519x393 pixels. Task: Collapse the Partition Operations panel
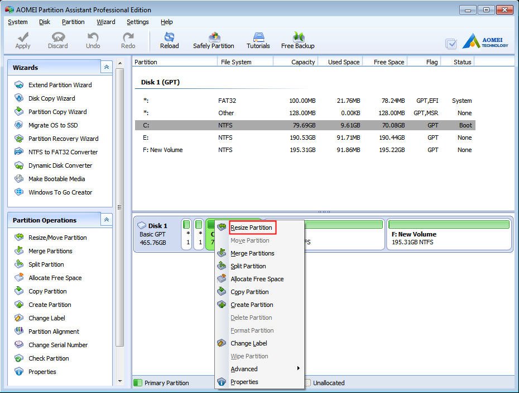[106, 220]
